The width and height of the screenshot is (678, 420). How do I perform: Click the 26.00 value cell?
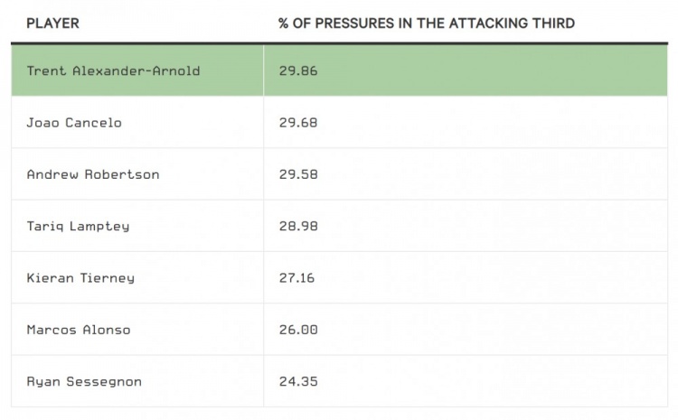tap(466, 330)
